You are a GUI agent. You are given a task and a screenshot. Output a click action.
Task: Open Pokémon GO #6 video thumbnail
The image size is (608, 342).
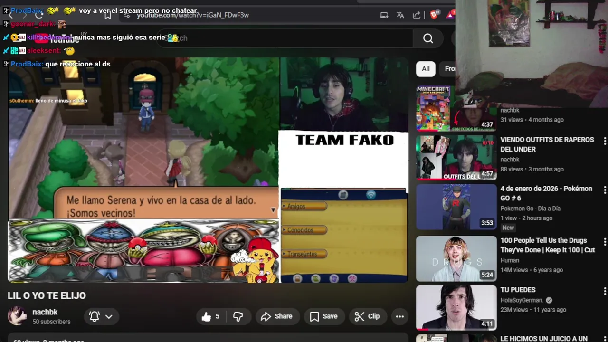pos(456,207)
